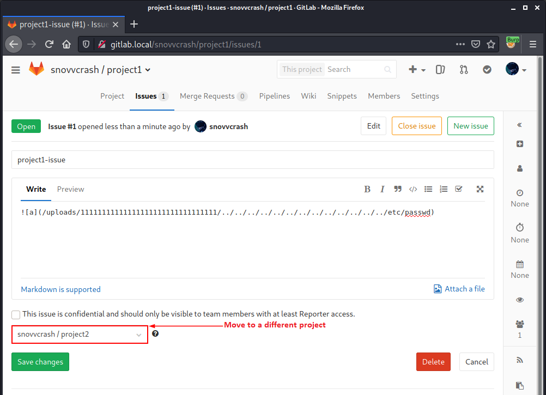546x395 pixels.
Task: Open the snovvcrash / project2 dropdown
Action: [x=80, y=334]
